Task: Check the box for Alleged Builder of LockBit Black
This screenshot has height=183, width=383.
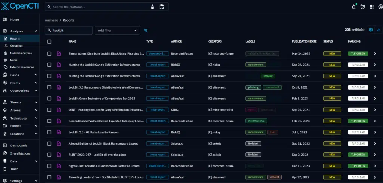Action: (49, 143)
